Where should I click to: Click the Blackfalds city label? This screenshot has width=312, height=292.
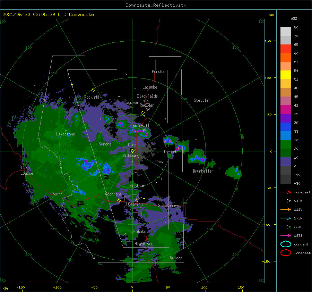[x=147, y=96]
